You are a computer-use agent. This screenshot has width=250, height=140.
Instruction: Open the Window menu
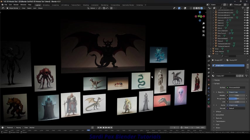coord(23,5)
